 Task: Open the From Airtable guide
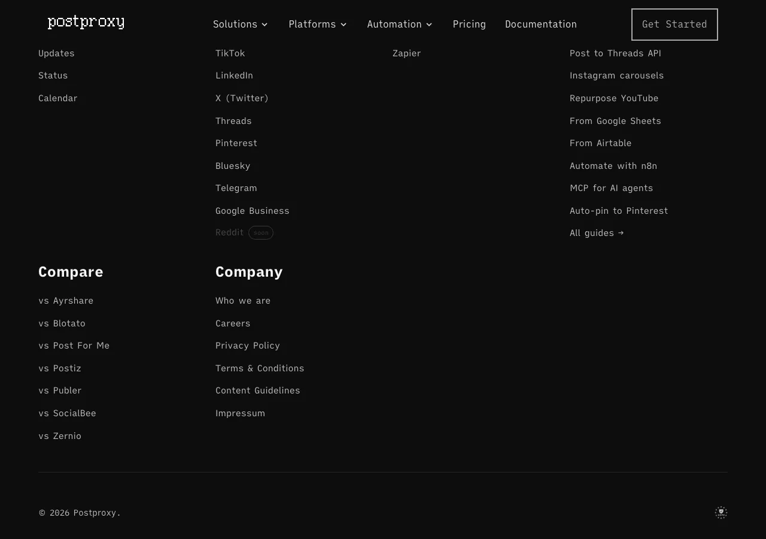600,143
